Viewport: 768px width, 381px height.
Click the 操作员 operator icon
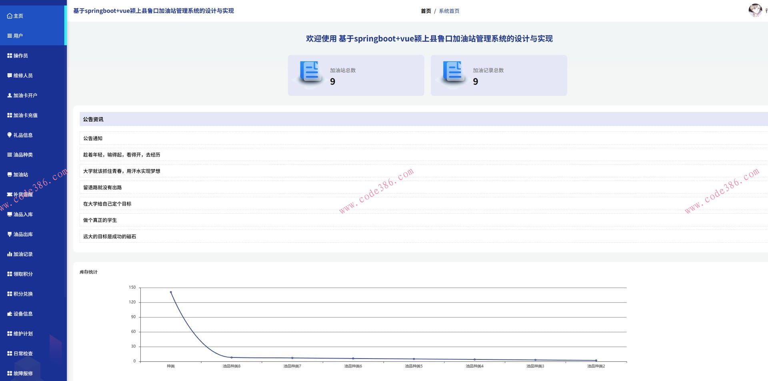tap(10, 56)
